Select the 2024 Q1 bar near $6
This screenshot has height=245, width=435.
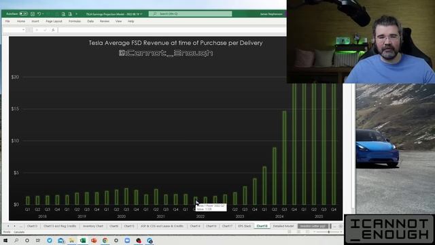point(264,186)
